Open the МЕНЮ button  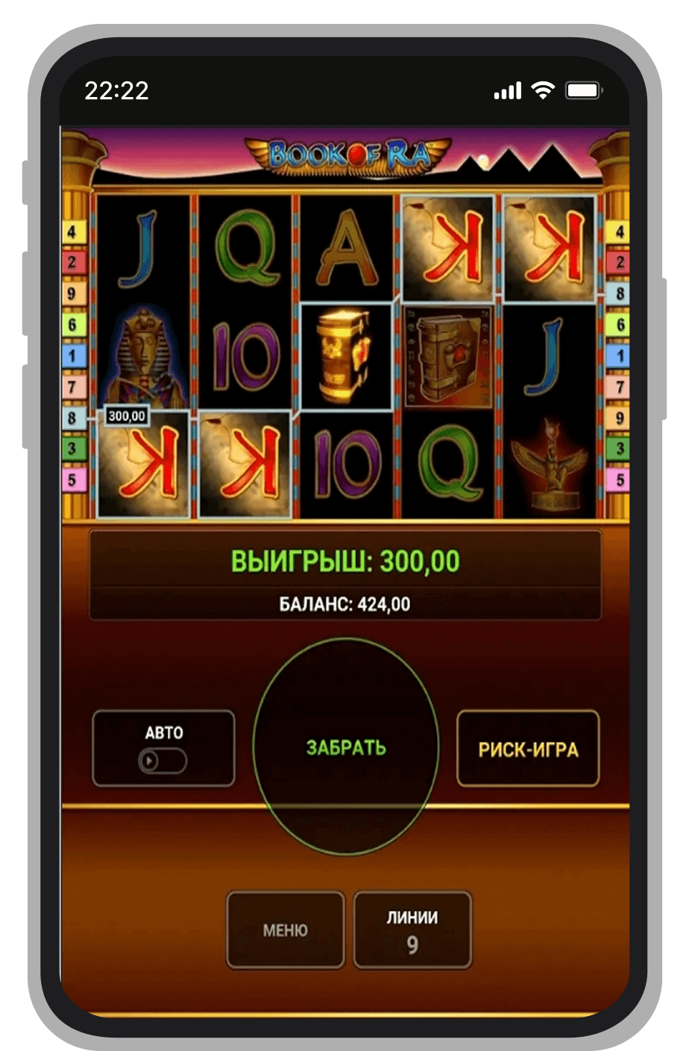[285, 929]
